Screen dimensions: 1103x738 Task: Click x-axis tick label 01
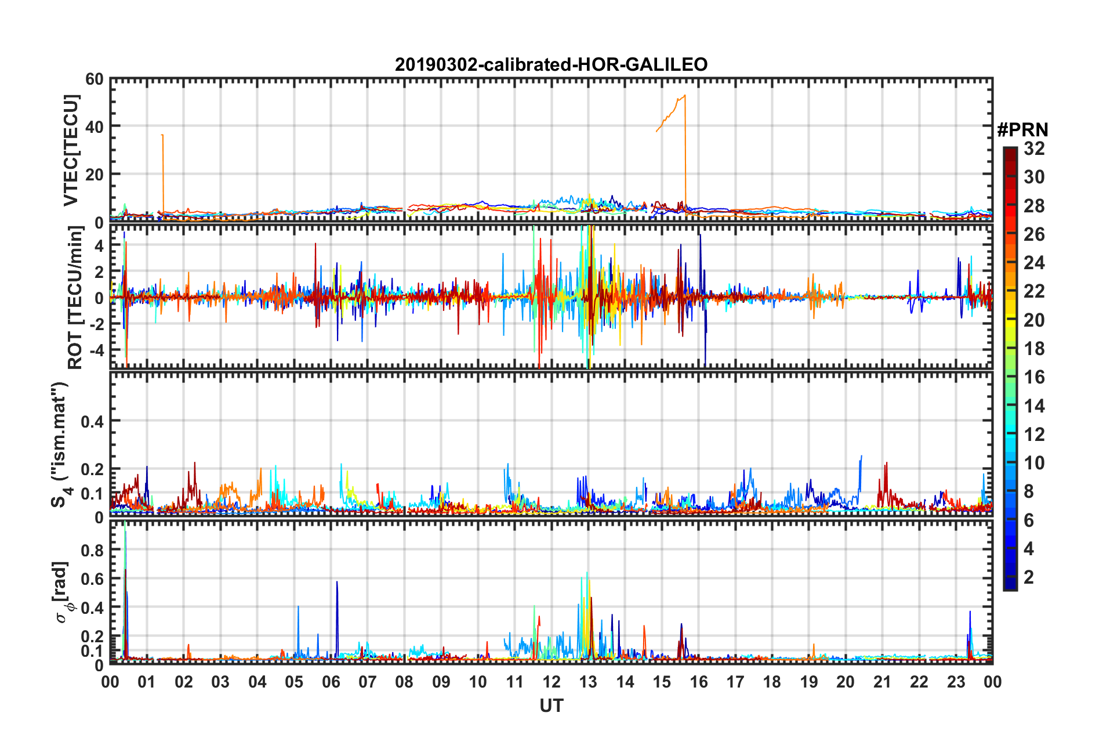(x=147, y=682)
